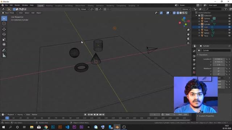This screenshot has width=232, height=130.
Task: Open Google Chrome from the taskbar
Action: (x=46, y=127)
